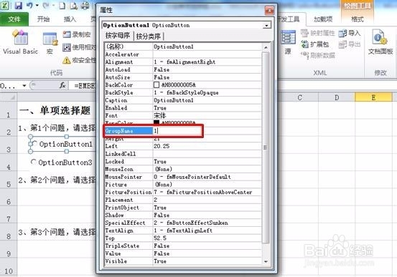Click the vertical scrollbar thumb of the properties list
Viewport: 397px width, 277px height.
(x=266, y=147)
